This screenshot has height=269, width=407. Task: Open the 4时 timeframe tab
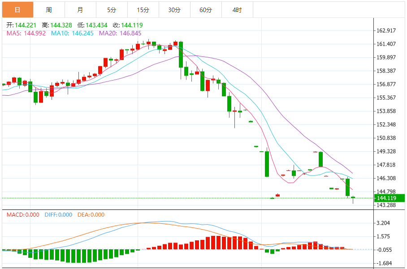click(237, 10)
